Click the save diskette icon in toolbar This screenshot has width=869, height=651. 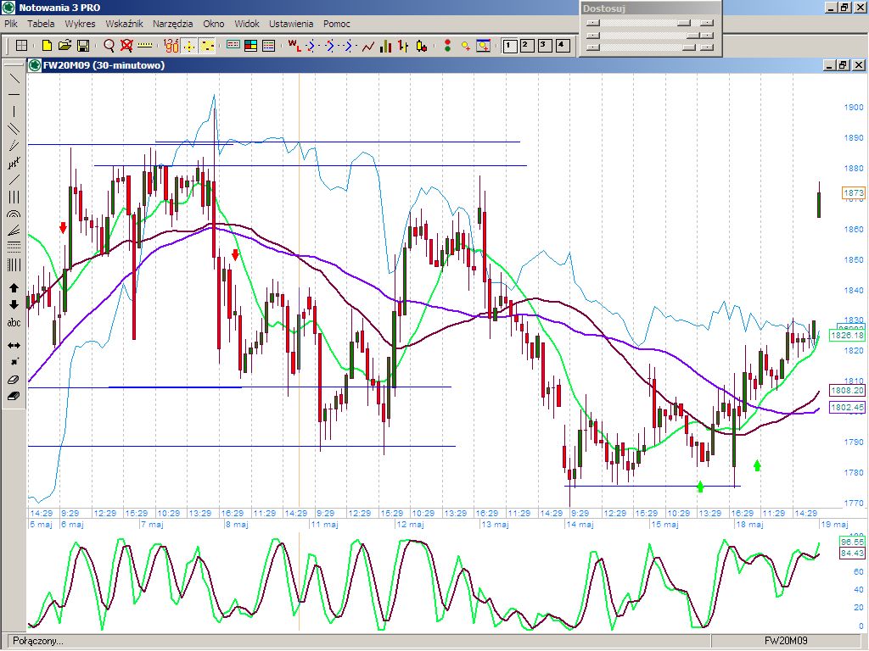pos(83,45)
